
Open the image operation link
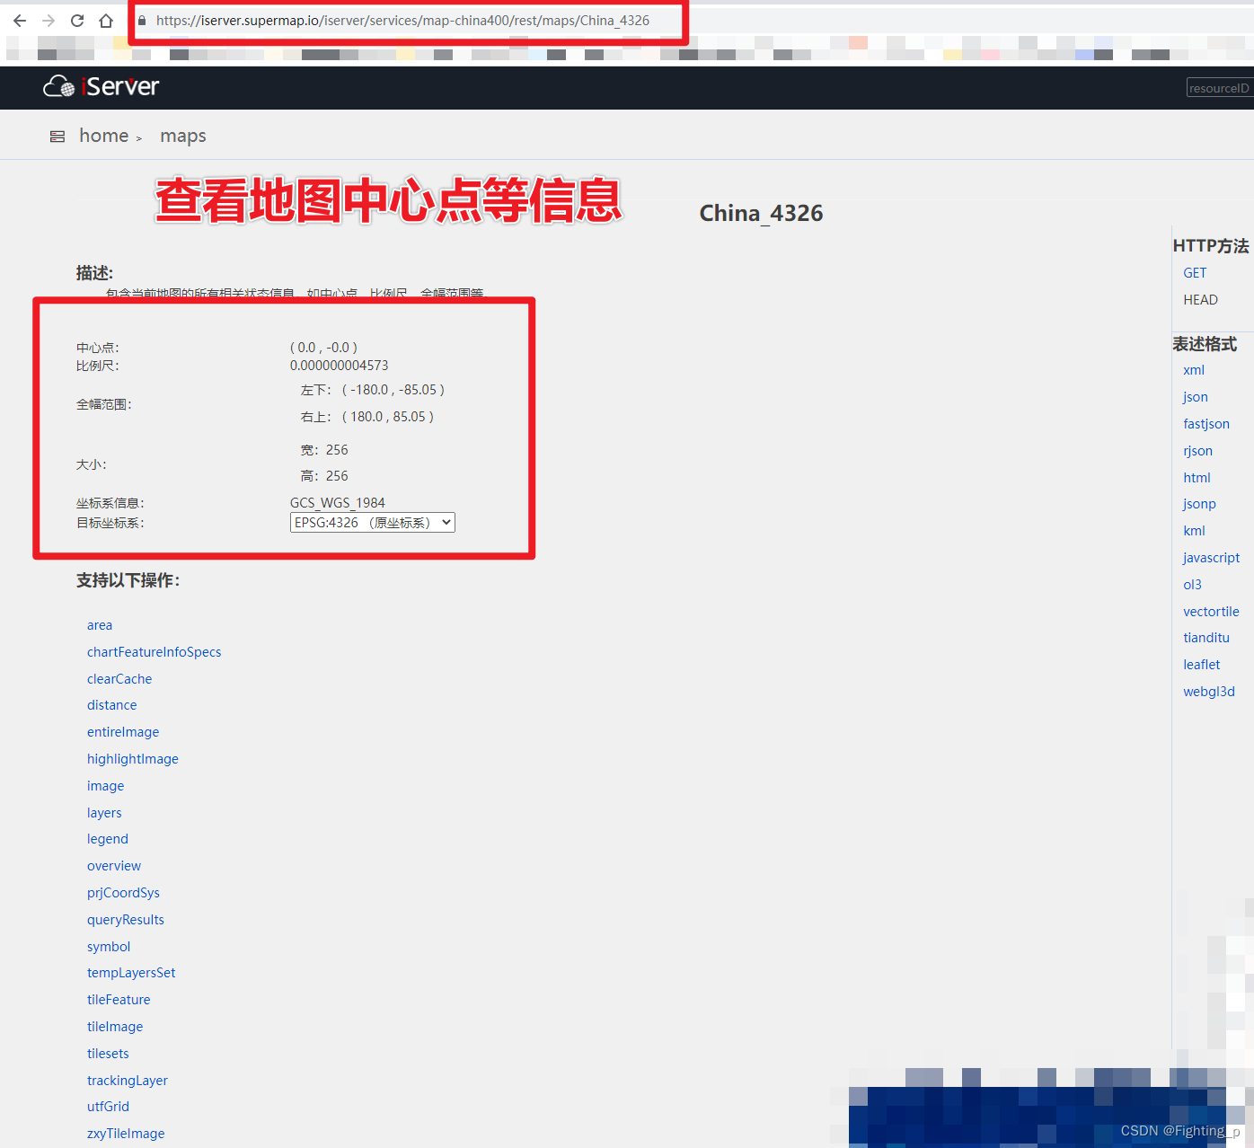(106, 786)
